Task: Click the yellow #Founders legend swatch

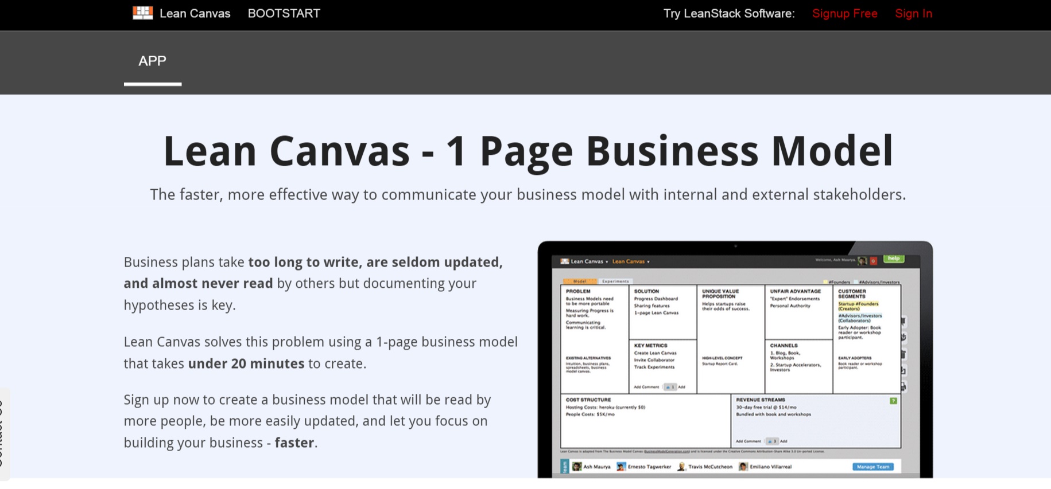Action: [825, 282]
